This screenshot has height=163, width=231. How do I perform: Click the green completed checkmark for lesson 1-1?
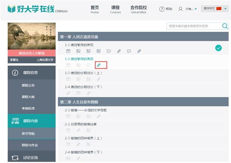[x=218, y=48]
